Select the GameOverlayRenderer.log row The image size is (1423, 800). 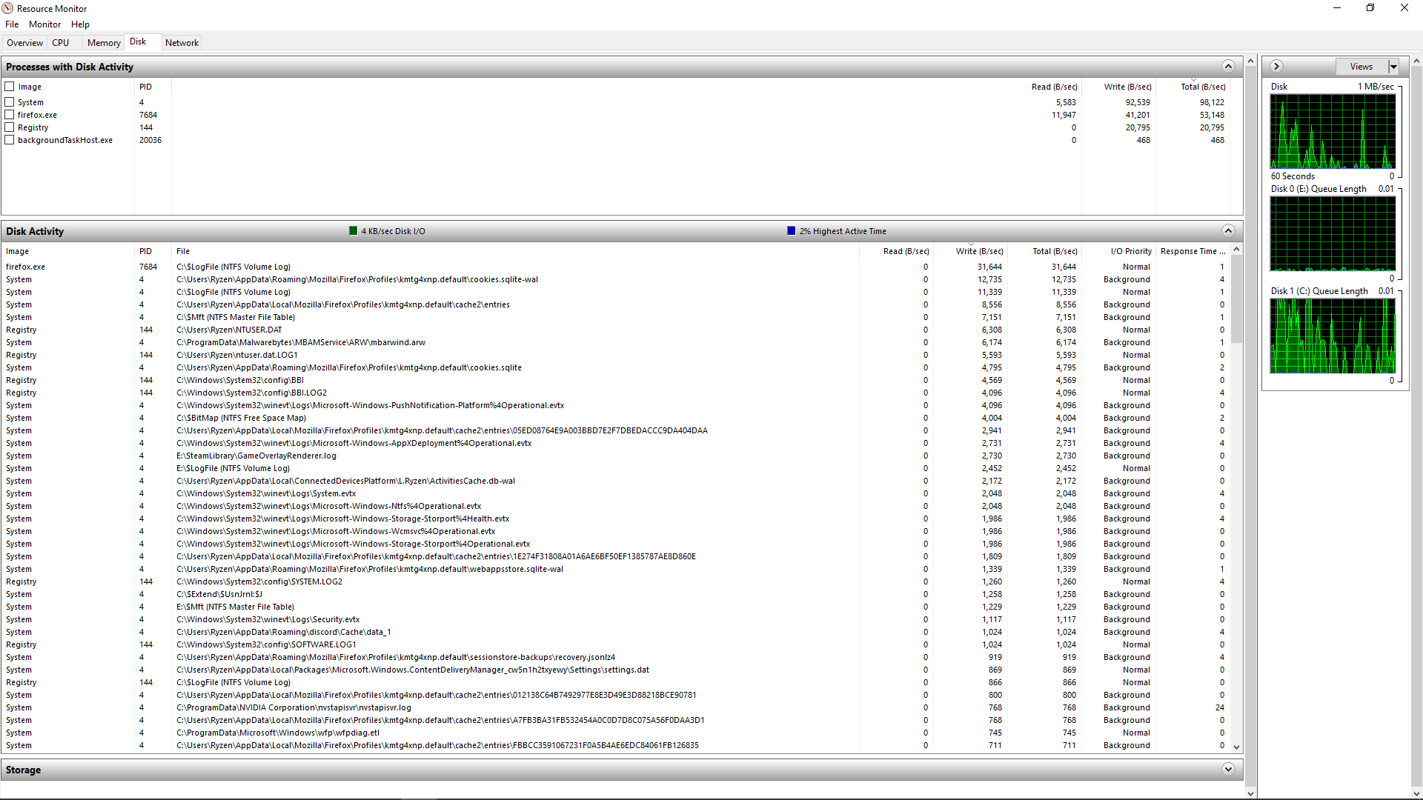click(615, 456)
